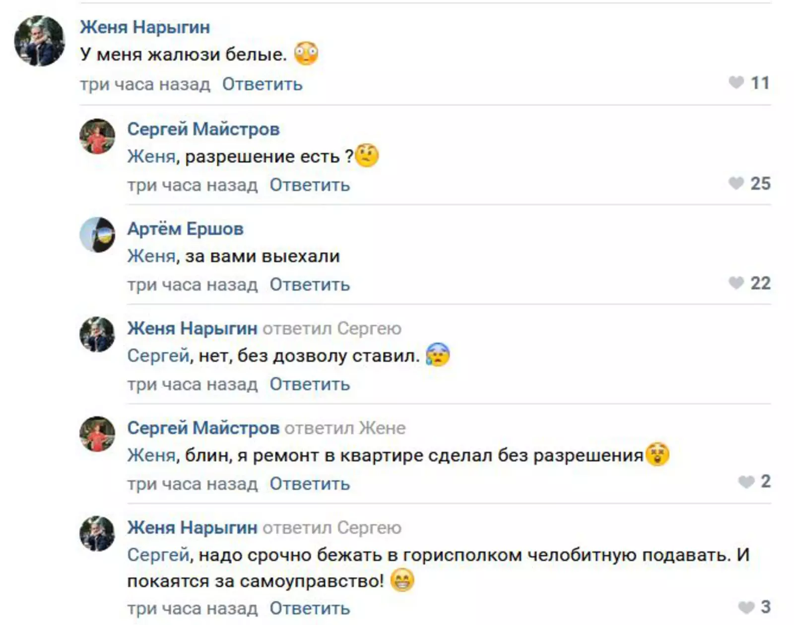Click "Сергей" mention in "без дозволу" reply
This screenshot has width=794, height=625.
(x=158, y=356)
